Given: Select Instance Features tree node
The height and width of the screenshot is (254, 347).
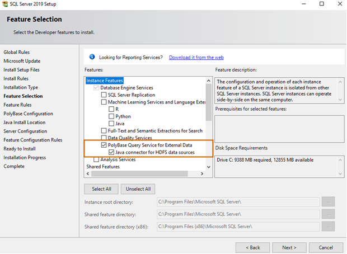Looking at the screenshot, I should pyautogui.click(x=105, y=81).
